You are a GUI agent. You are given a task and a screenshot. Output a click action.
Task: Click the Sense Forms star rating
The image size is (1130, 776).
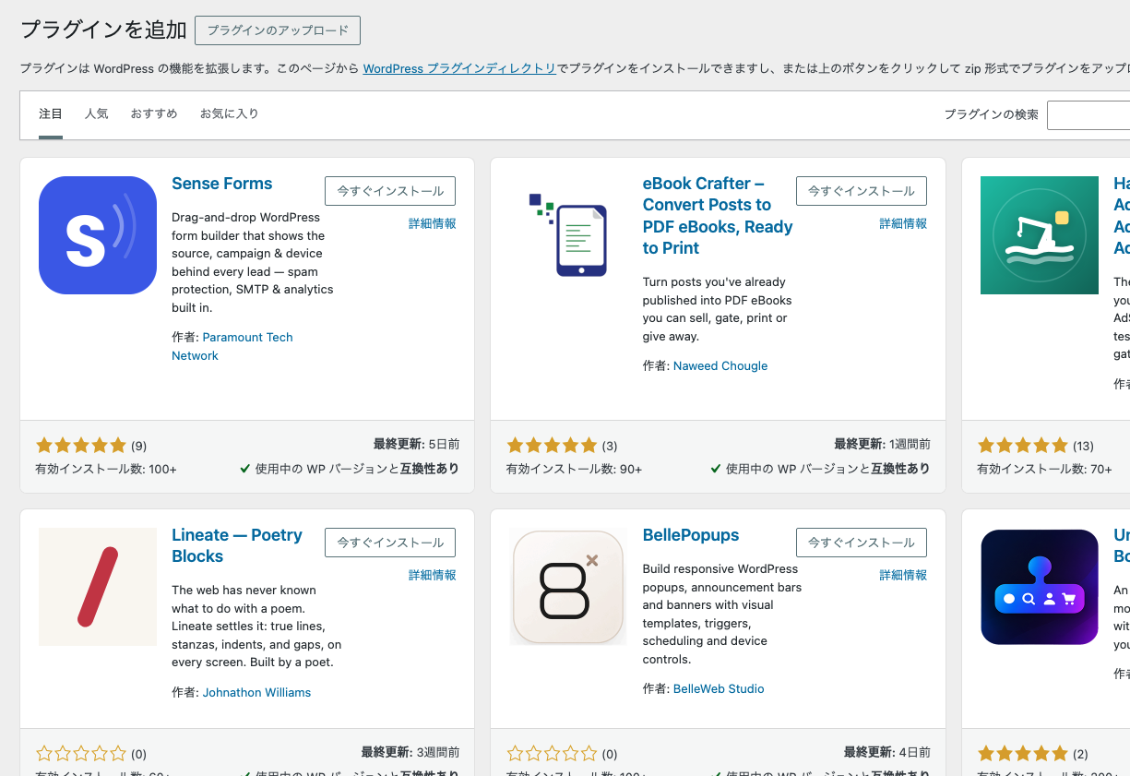(81, 446)
